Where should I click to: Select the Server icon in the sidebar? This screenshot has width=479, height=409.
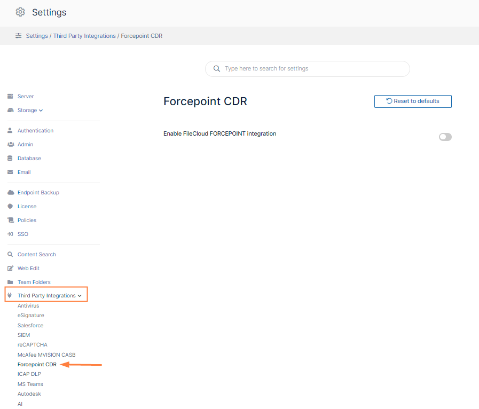coord(11,96)
